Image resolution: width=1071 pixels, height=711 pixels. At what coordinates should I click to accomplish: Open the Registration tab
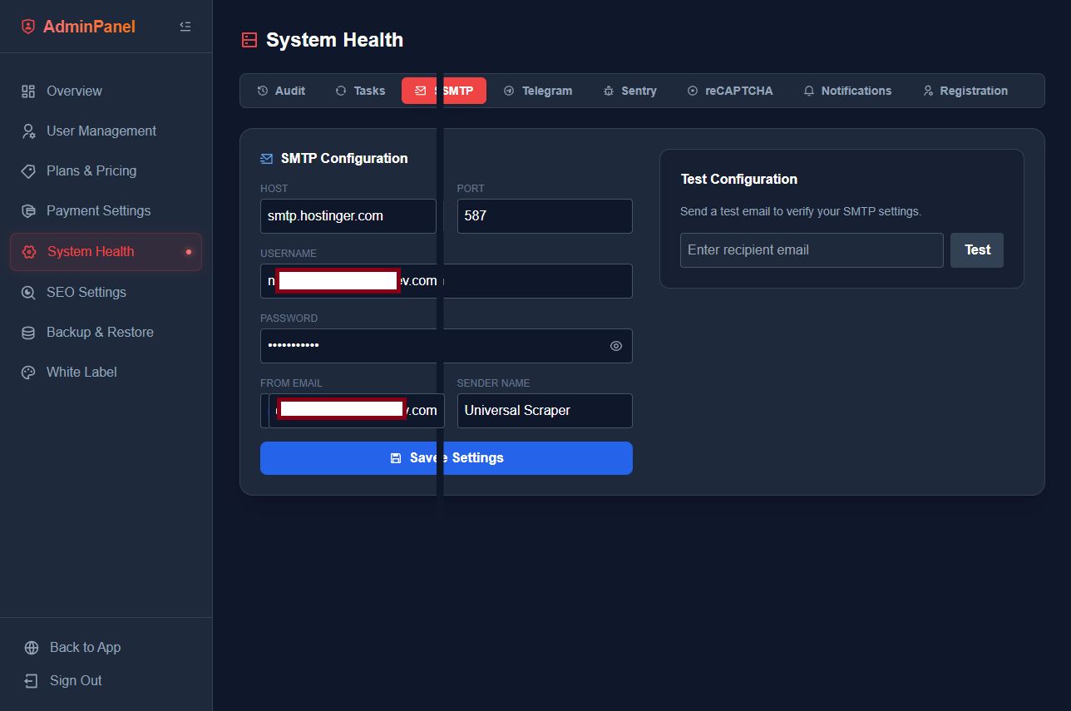(965, 91)
